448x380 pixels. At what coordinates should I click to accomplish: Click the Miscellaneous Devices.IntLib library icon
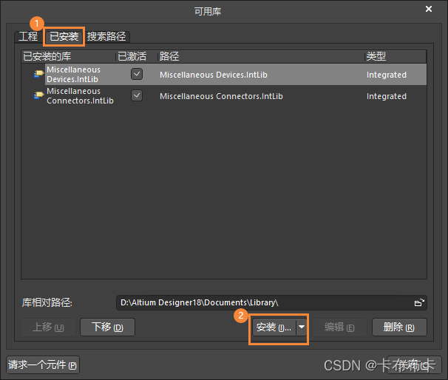point(38,75)
